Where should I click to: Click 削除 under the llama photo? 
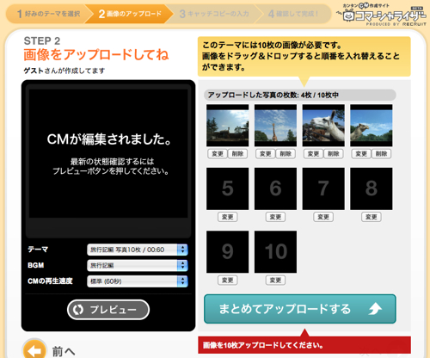(x=334, y=154)
